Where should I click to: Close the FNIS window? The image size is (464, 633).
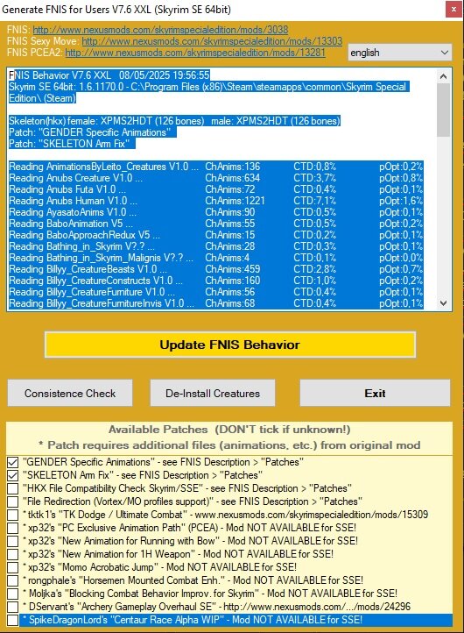(x=453, y=10)
